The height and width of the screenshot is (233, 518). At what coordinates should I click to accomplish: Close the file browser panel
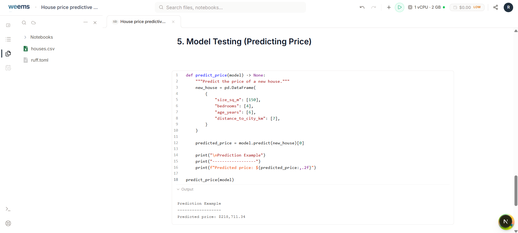tap(95, 23)
